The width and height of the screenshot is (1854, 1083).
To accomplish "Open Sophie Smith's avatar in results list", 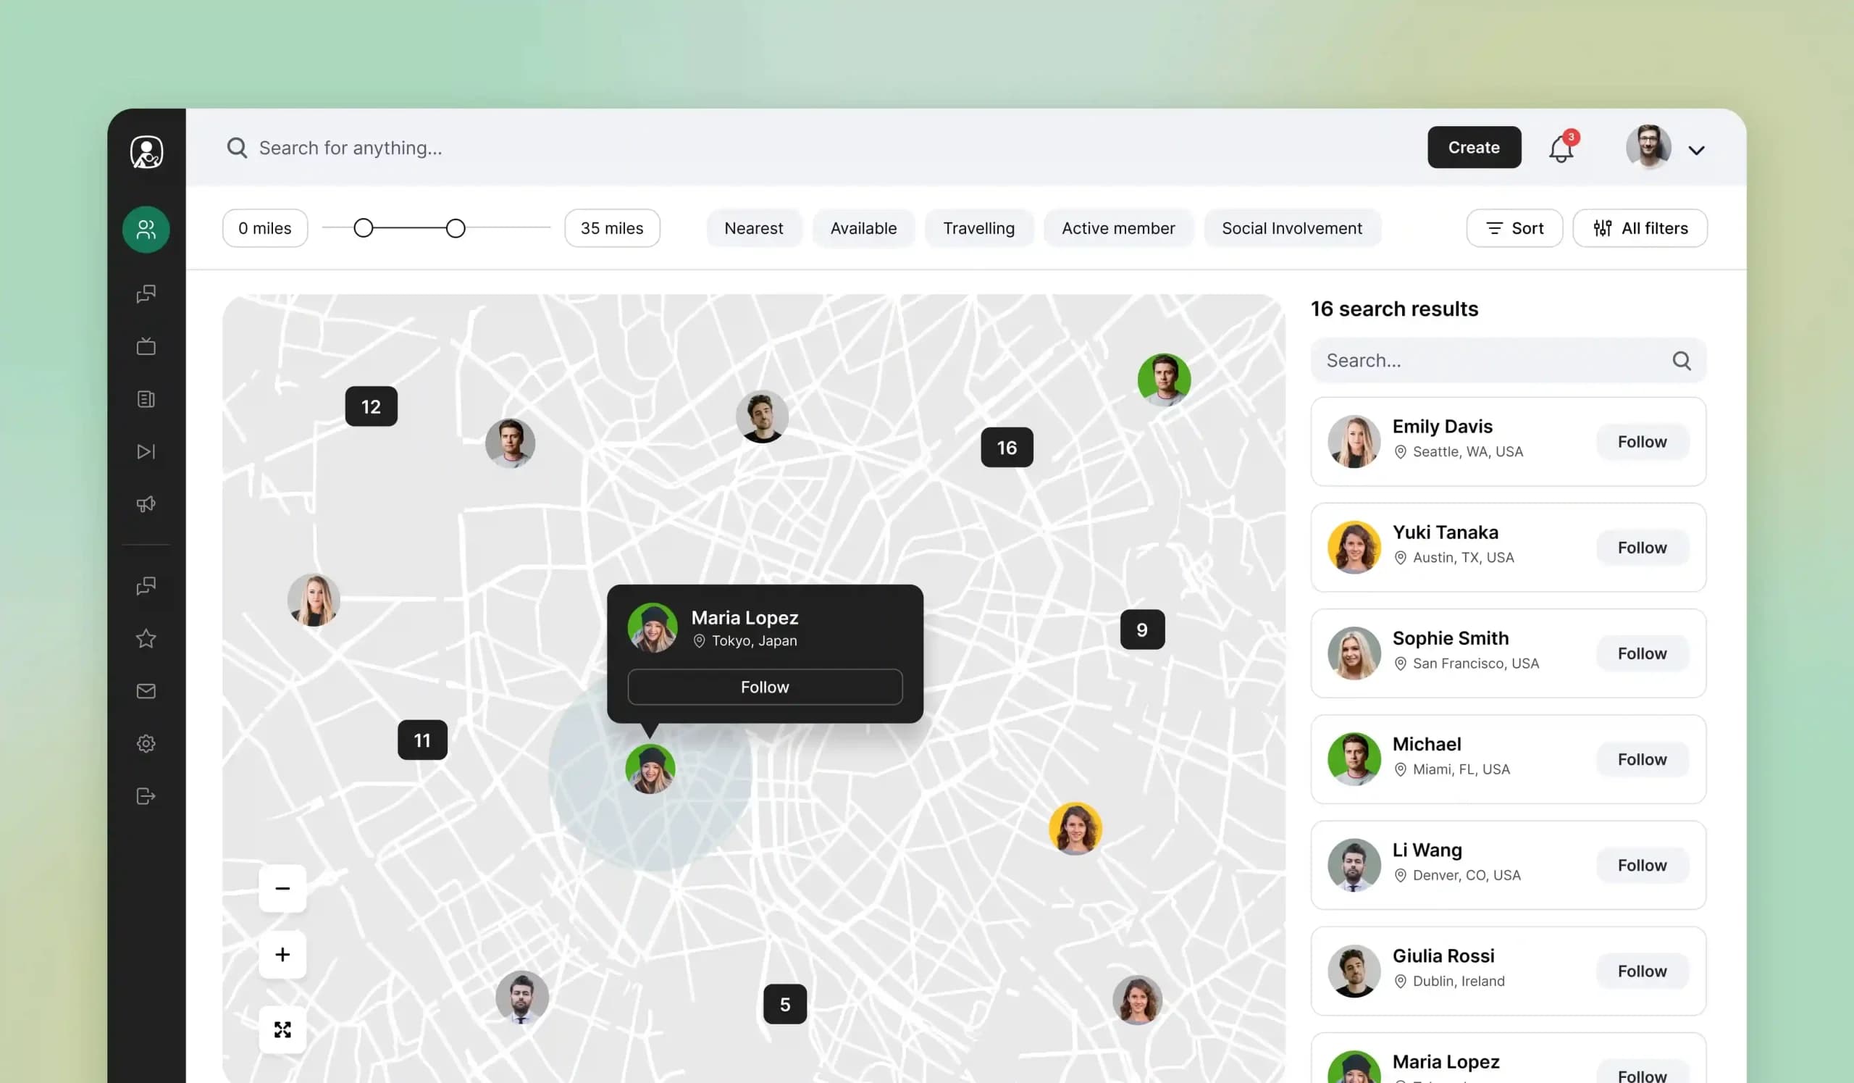I will tap(1354, 653).
